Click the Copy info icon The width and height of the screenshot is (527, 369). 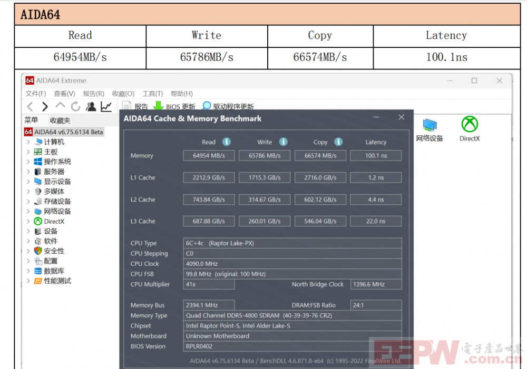pos(338,142)
